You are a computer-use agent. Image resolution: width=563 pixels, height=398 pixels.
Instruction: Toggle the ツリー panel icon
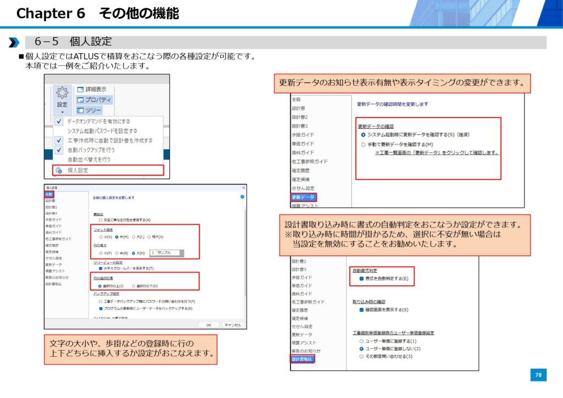[80, 110]
